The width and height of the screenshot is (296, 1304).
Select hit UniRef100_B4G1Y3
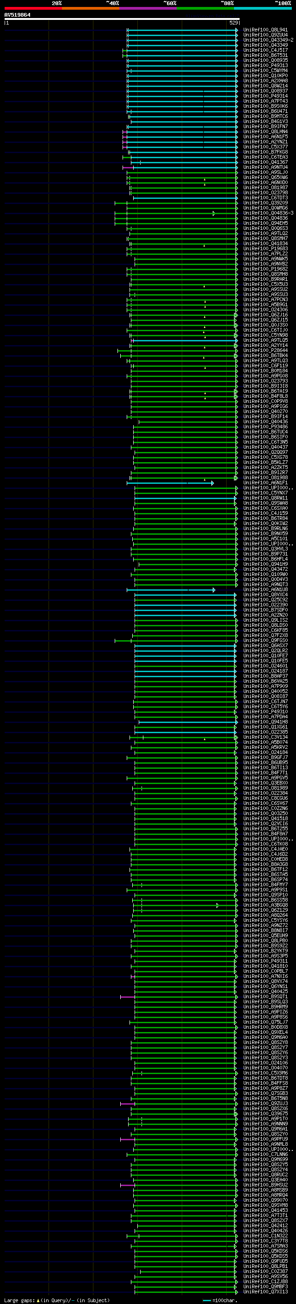[265, 122]
